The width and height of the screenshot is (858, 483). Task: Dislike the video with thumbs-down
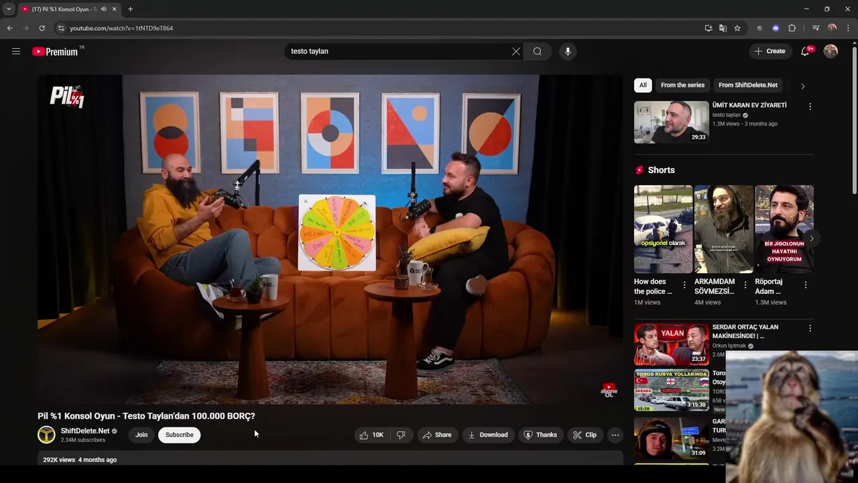point(401,435)
